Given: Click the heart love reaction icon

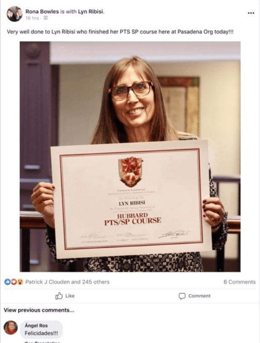Looking at the screenshot, I should coord(14,282).
